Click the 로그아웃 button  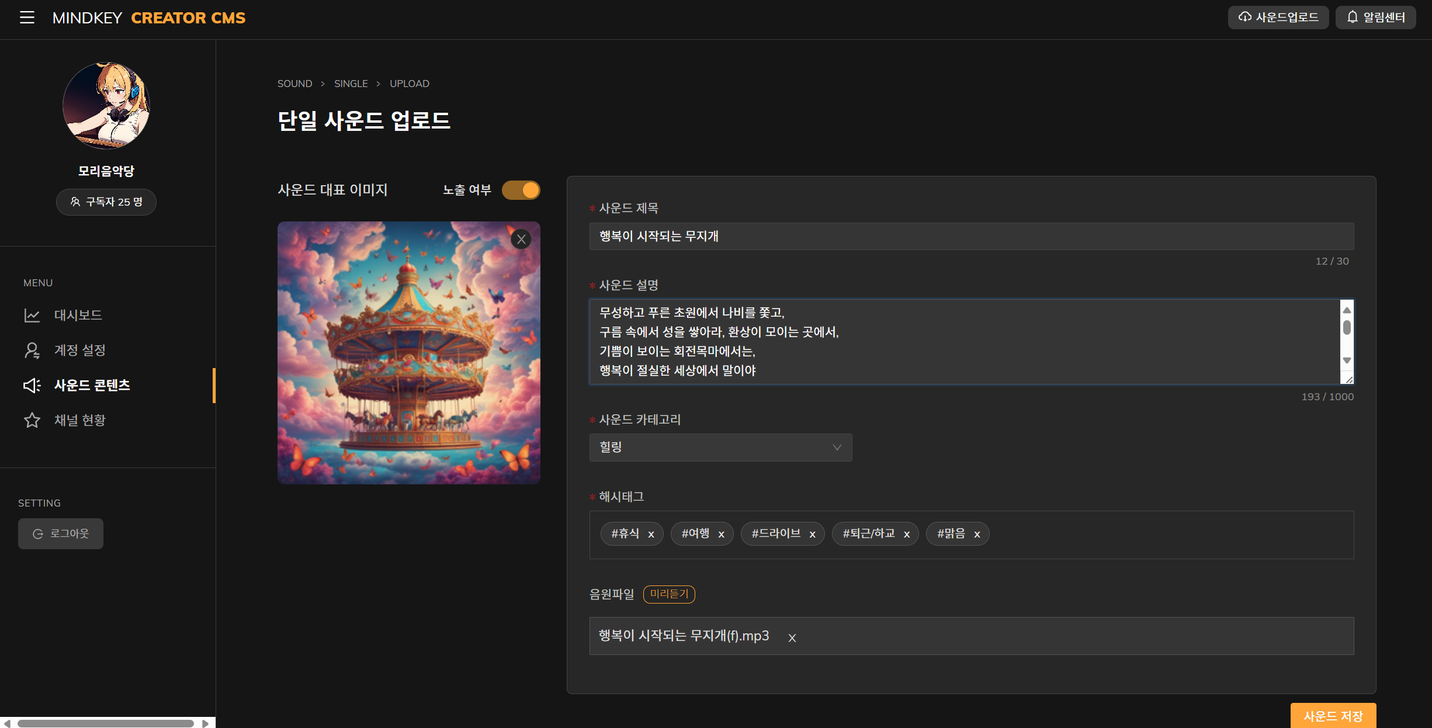point(61,533)
